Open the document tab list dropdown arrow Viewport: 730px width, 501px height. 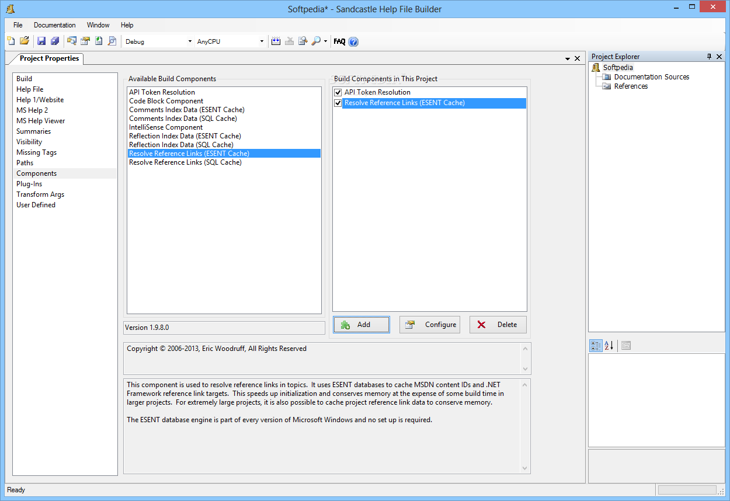[x=568, y=59]
